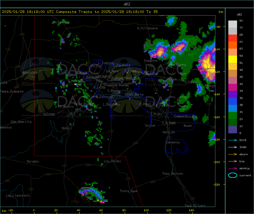Select the yellow 54 dBZ color swatch
This screenshot has width=254, height=214.
233,59
